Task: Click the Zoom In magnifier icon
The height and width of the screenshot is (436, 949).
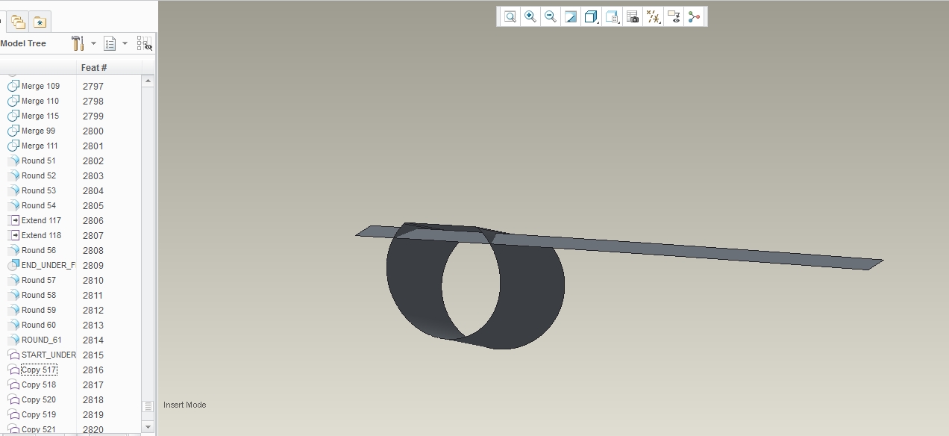Action: 530,16
